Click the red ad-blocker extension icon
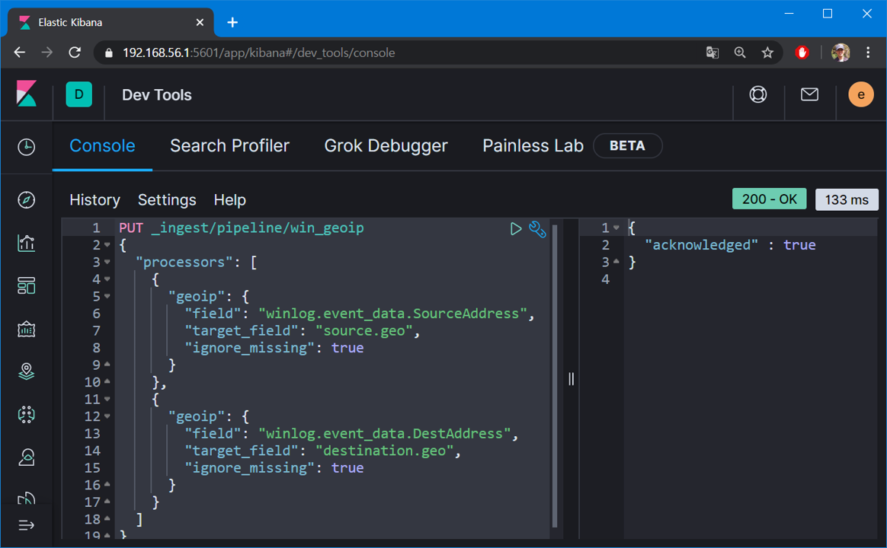Viewport: 887px width, 548px height. click(802, 53)
